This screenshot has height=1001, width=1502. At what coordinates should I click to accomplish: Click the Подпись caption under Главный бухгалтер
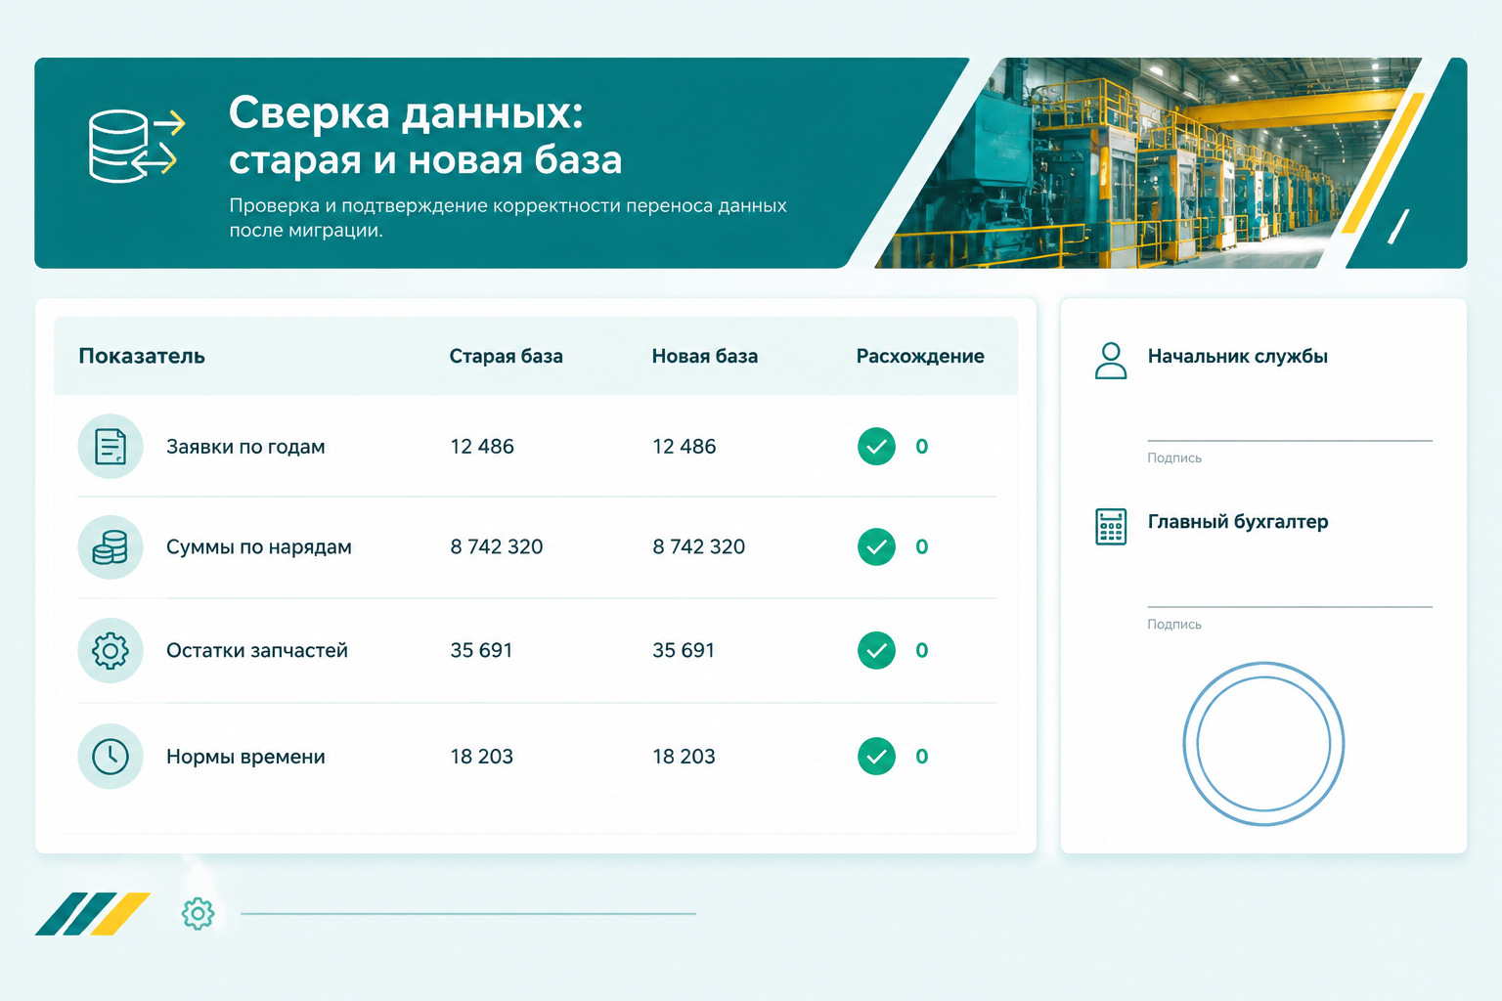point(1174,625)
